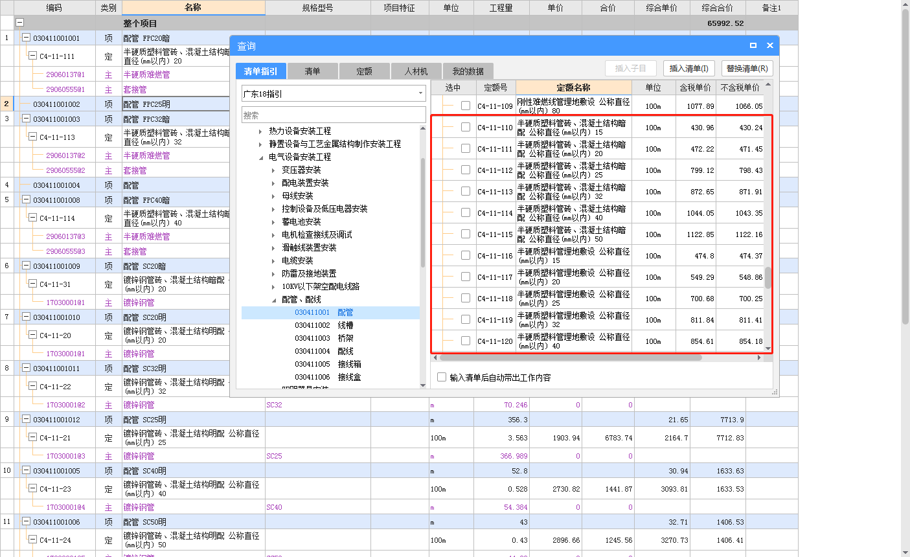This screenshot has width=910, height=557.
Task: Check the box for quota C4-11-113
Action: pyautogui.click(x=466, y=191)
